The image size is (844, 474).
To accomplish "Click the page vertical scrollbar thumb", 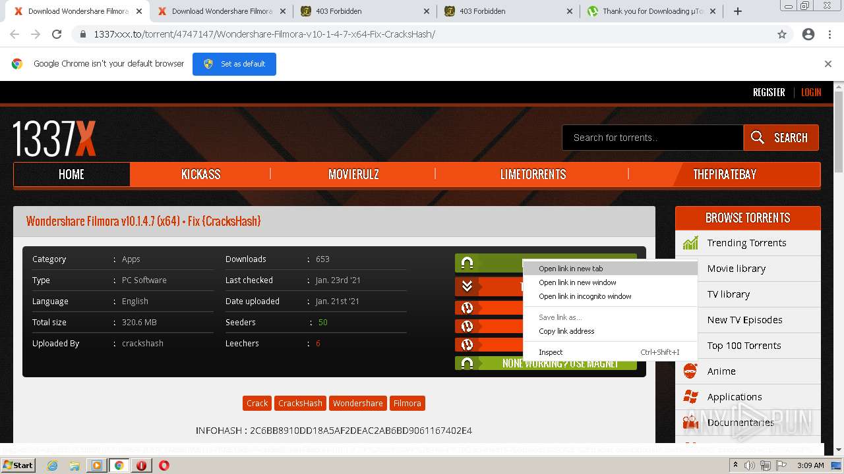I will [x=838, y=130].
